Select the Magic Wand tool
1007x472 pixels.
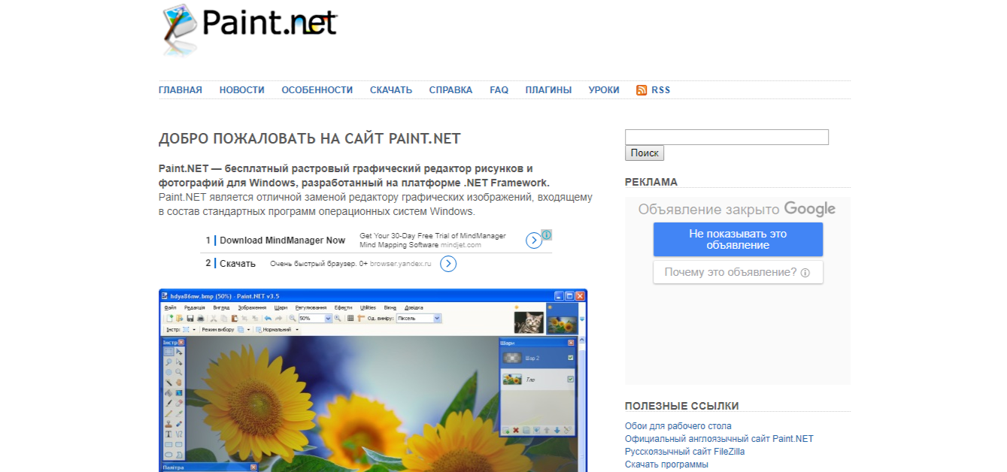click(x=167, y=381)
